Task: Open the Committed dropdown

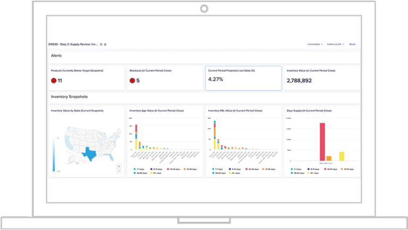Action: pos(315,44)
